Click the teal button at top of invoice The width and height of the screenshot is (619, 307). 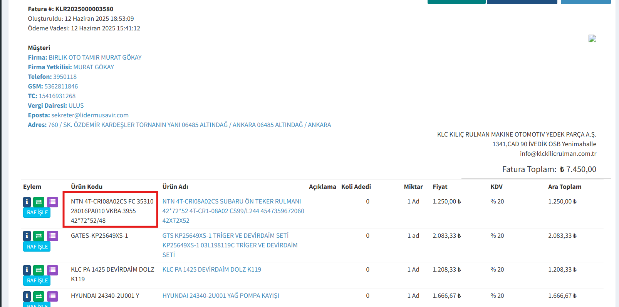coord(456,2)
